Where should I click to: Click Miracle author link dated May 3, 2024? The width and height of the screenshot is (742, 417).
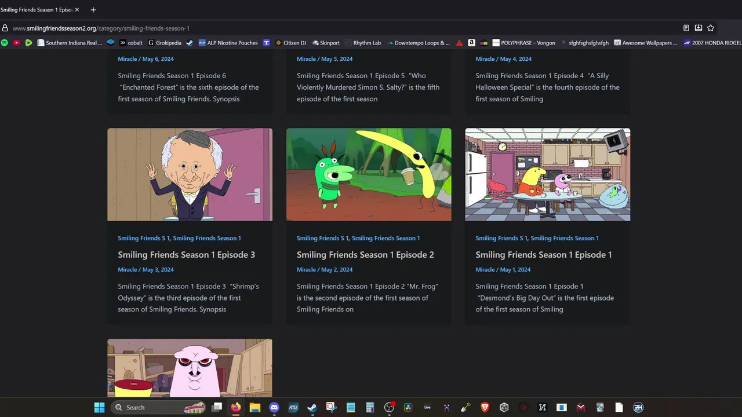[128, 270]
